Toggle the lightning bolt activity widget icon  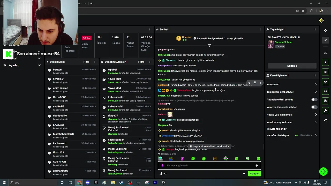(x=325, y=62)
